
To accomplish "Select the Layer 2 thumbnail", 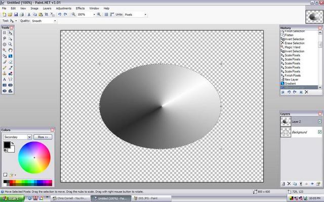I will tap(286, 121).
